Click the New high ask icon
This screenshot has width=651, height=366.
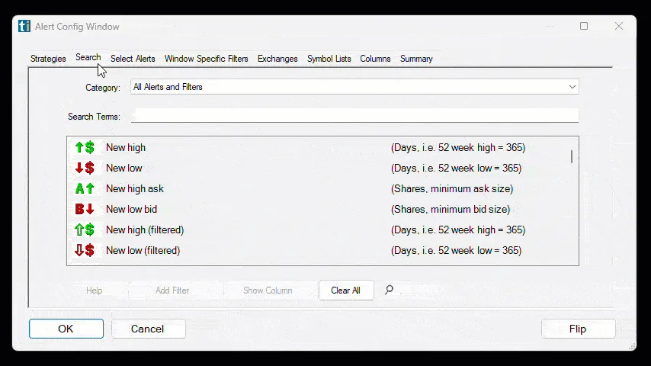click(85, 188)
